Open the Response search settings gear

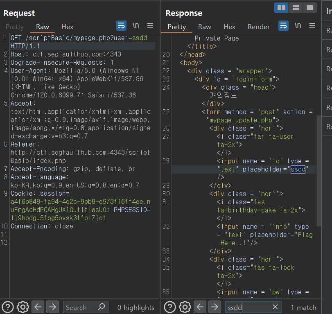click(x=185, y=307)
